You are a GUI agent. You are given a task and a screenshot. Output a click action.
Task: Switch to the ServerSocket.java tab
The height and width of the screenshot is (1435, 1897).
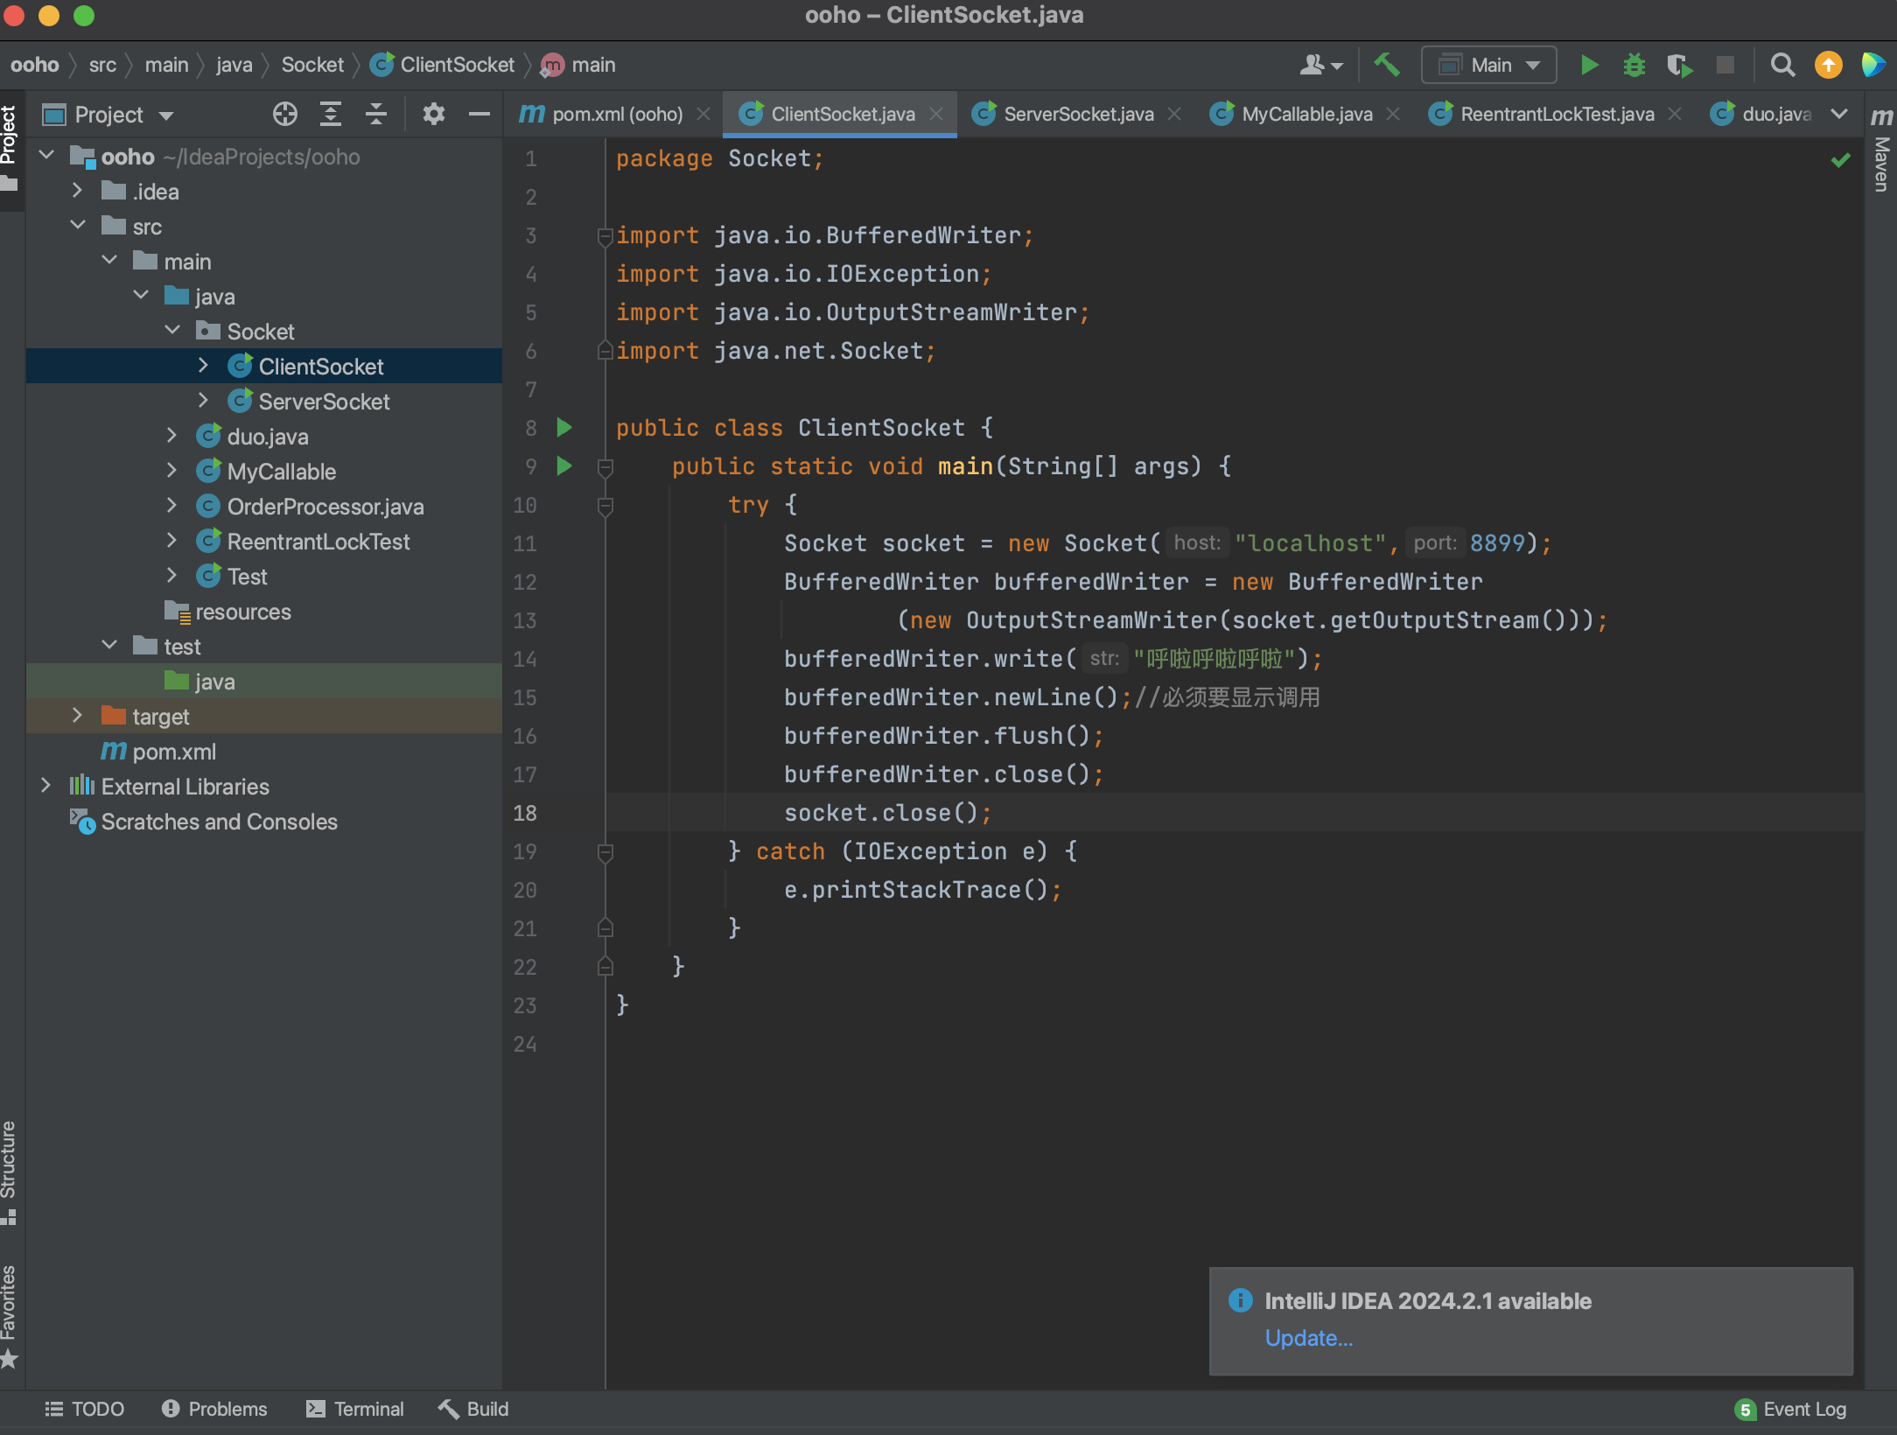tap(1078, 115)
